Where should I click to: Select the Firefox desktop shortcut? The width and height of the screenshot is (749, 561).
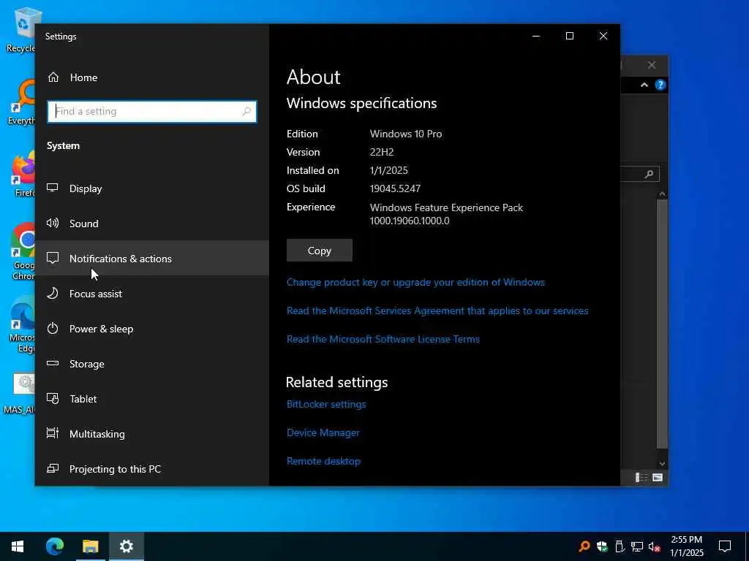click(23, 175)
